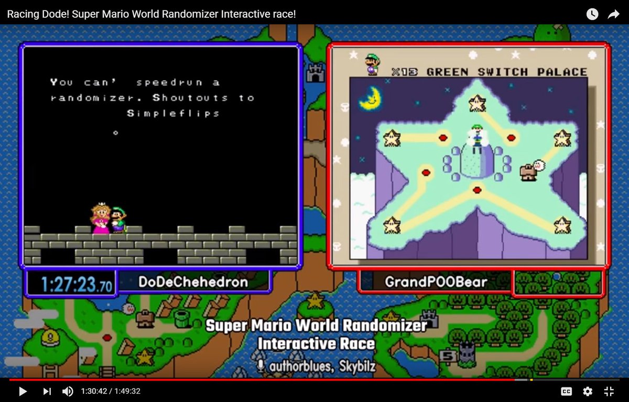Open the player settings gear
Image resolution: width=629 pixels, height=402 pixels.
pos(588,391)
